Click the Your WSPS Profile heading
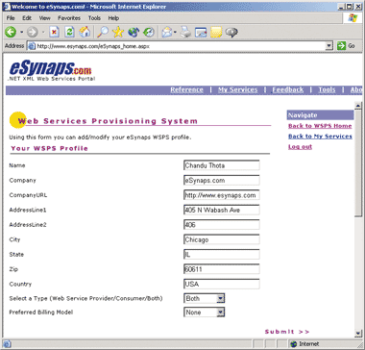Viewport: 365px width, 350px height. click(49, 148)
